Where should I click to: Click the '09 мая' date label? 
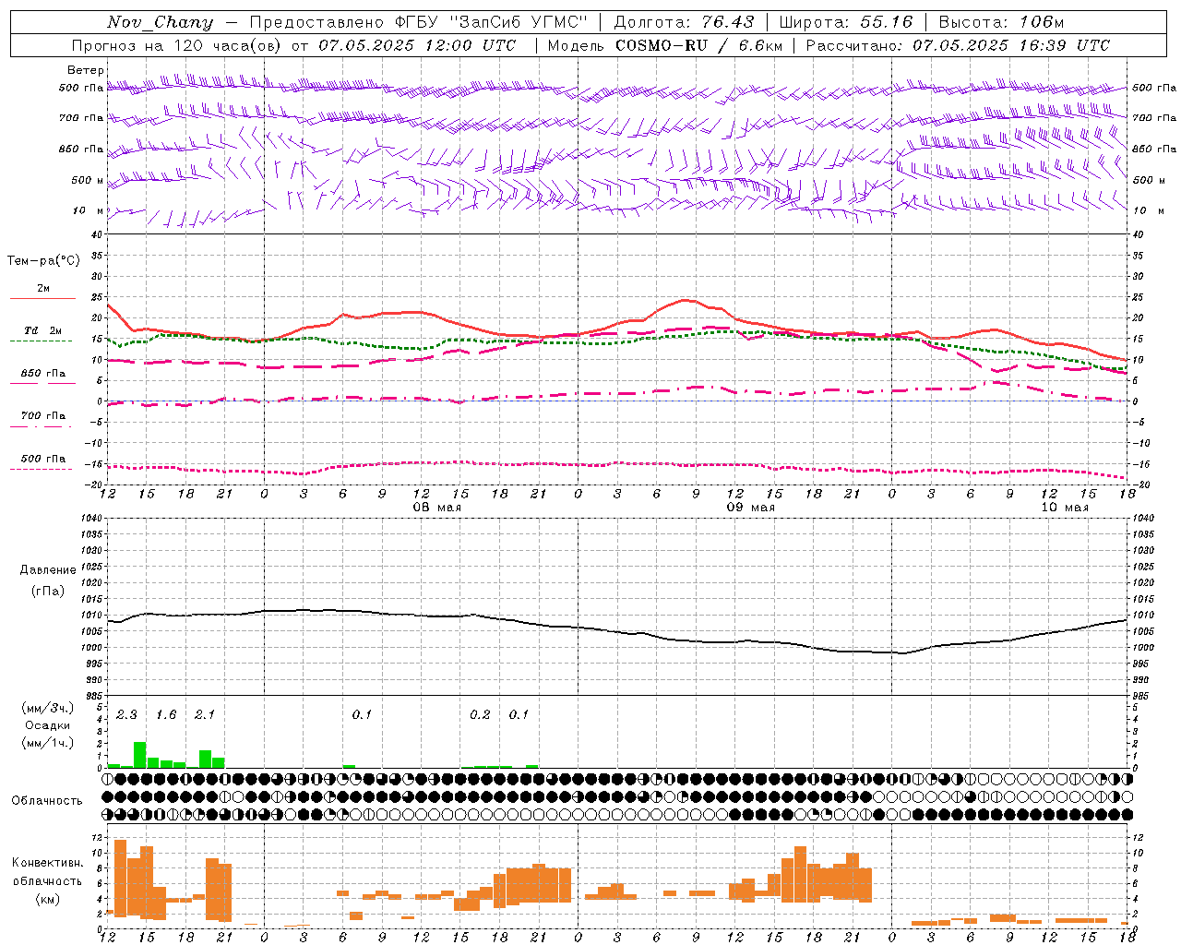coord(750,508)
